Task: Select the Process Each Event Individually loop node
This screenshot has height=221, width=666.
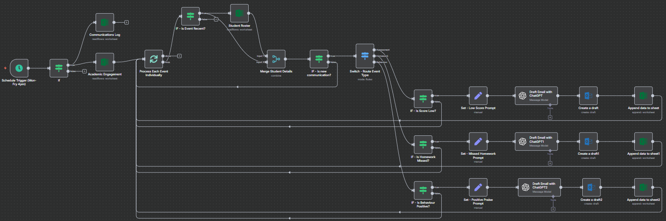Action: [154, 59]
